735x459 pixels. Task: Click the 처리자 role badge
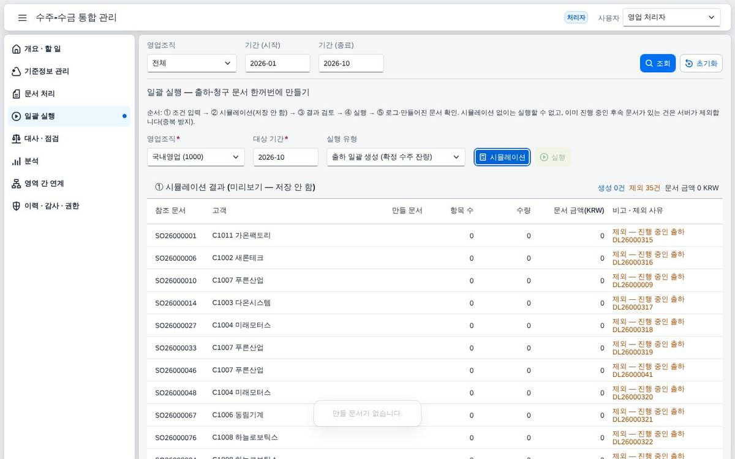[x=576, y=18]
